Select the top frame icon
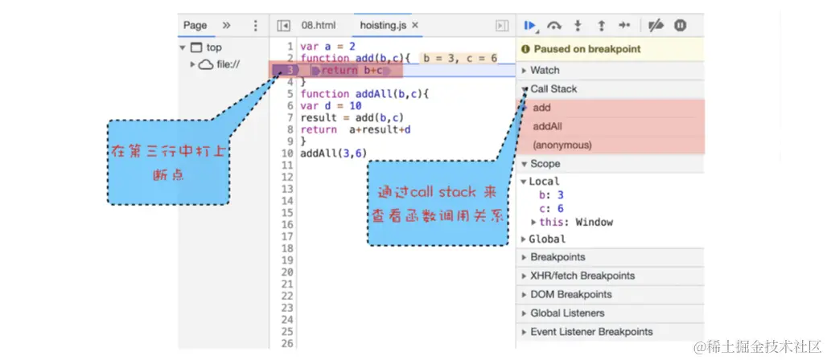This screenshot has width=827, height=360. 196,47
